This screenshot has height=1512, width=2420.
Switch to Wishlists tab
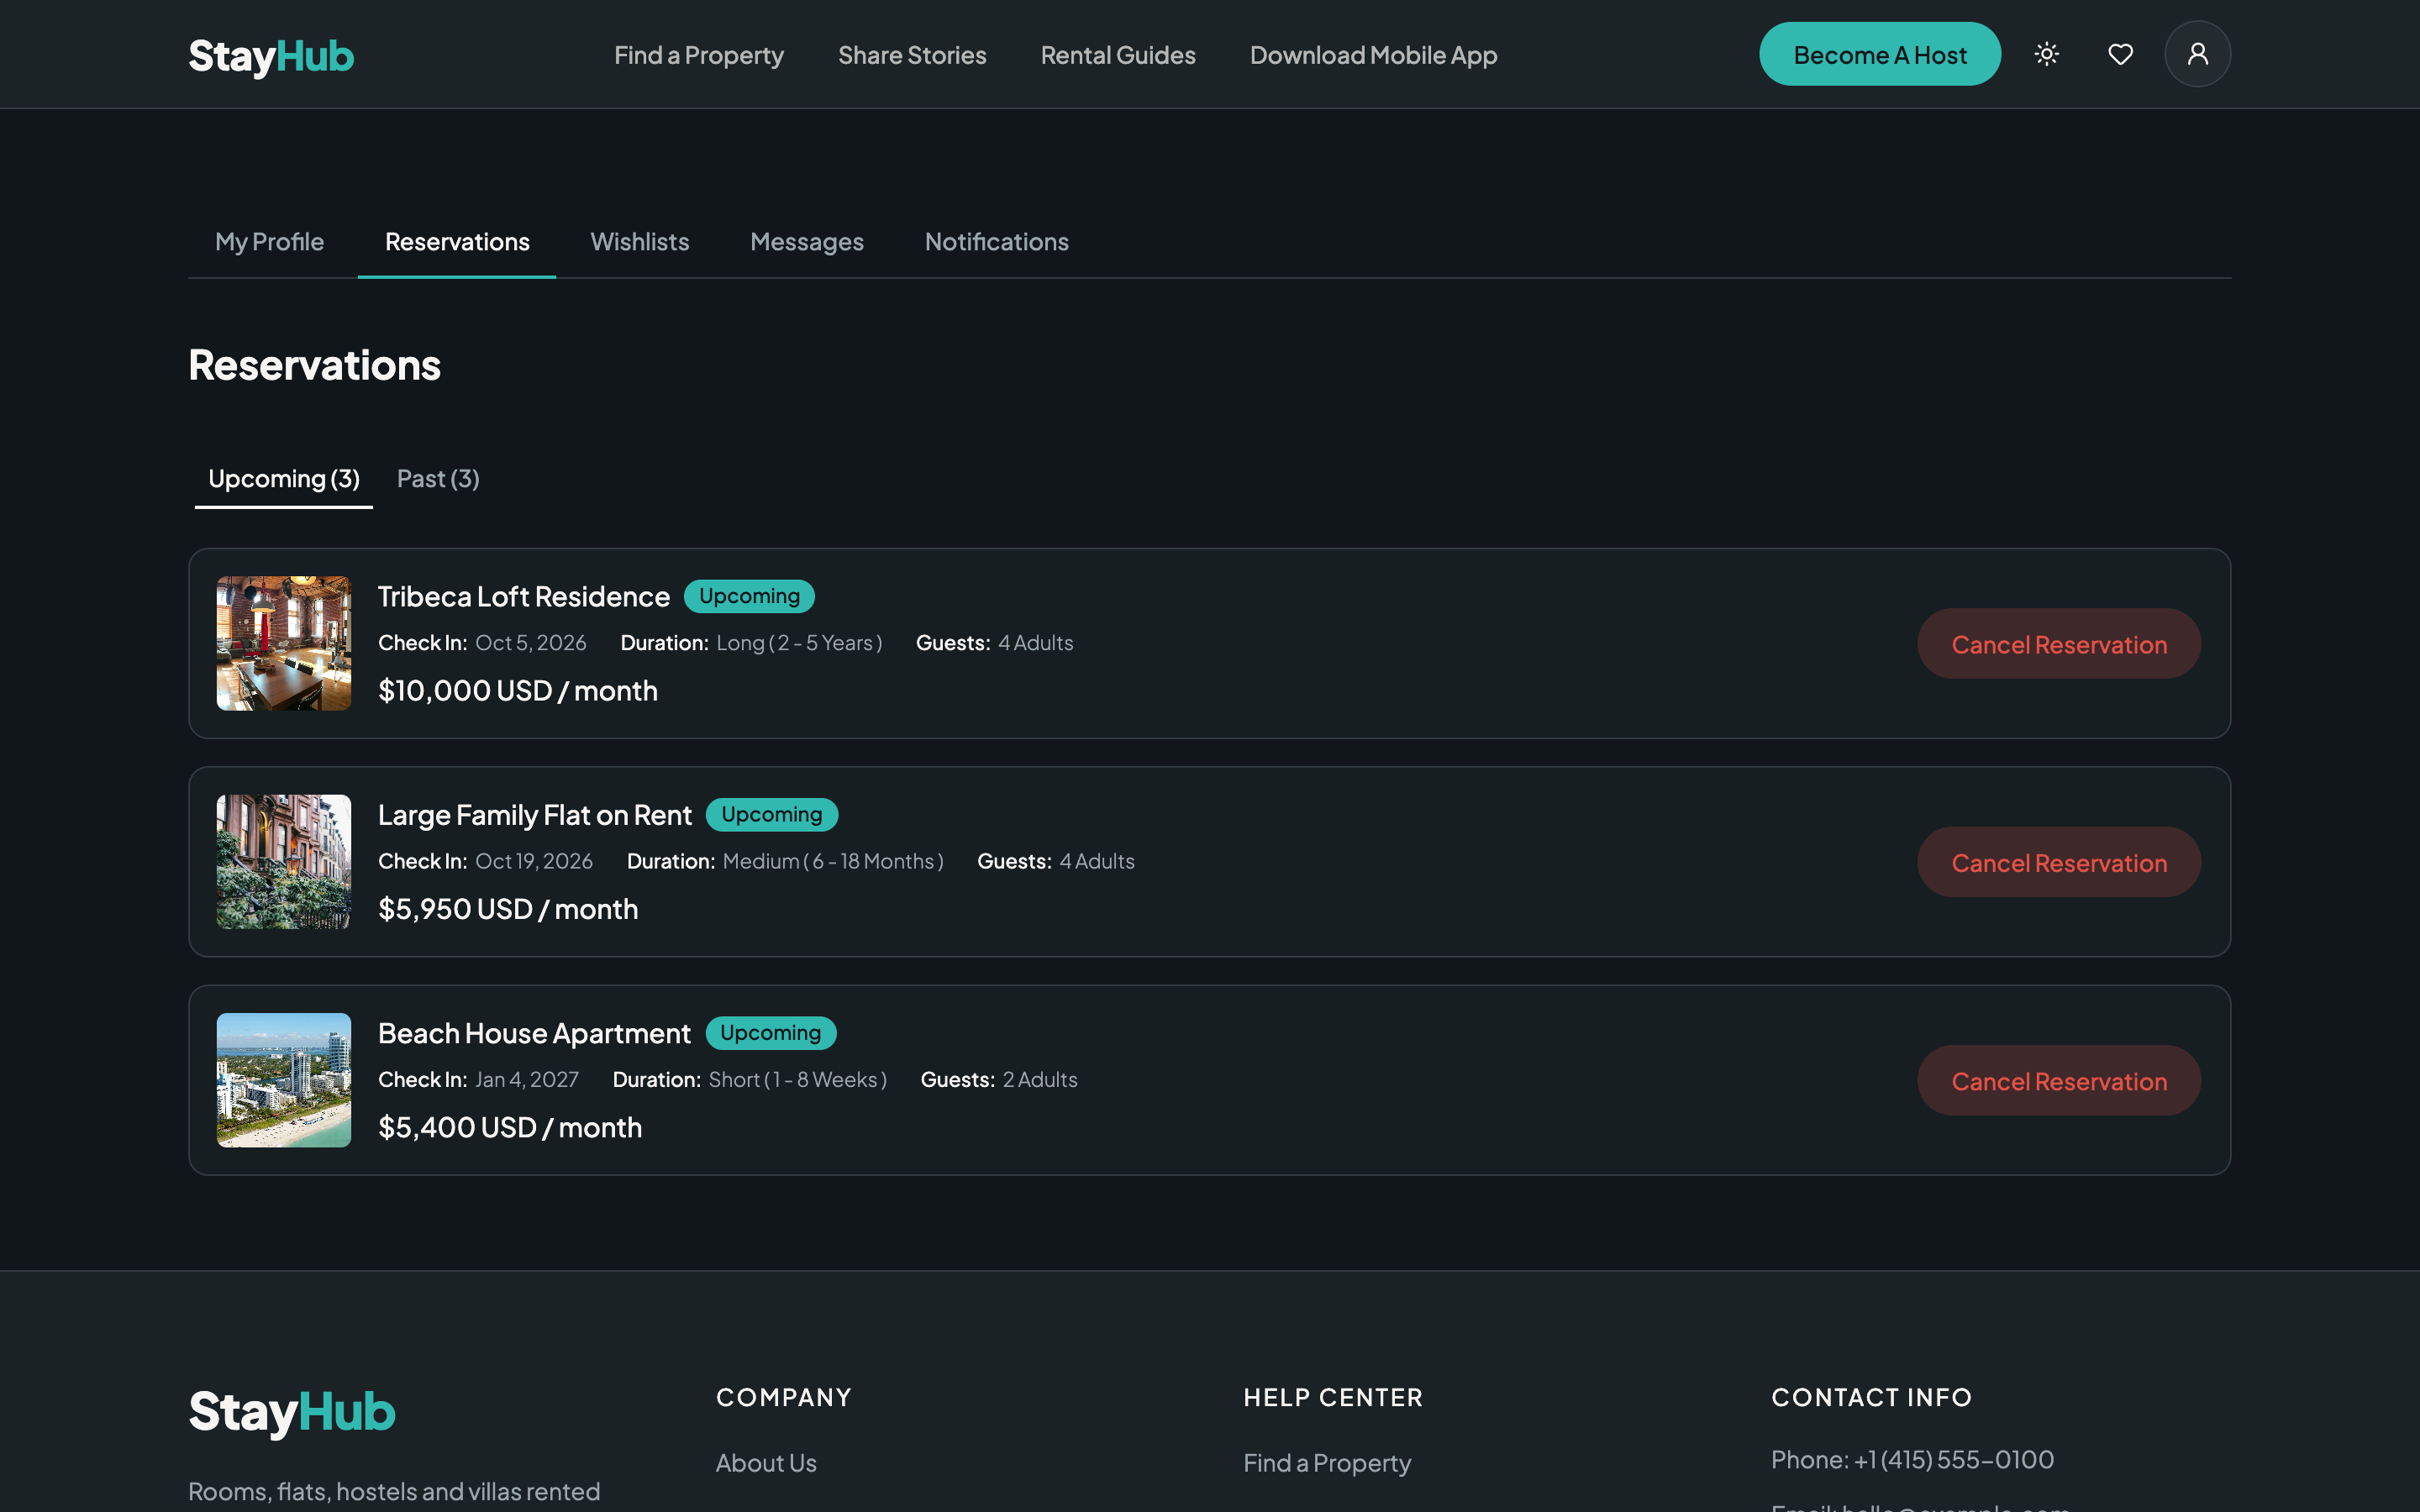click(640, 242)
